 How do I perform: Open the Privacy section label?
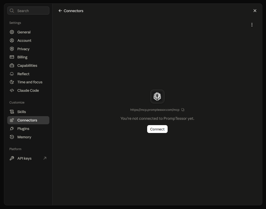[24, 49]
